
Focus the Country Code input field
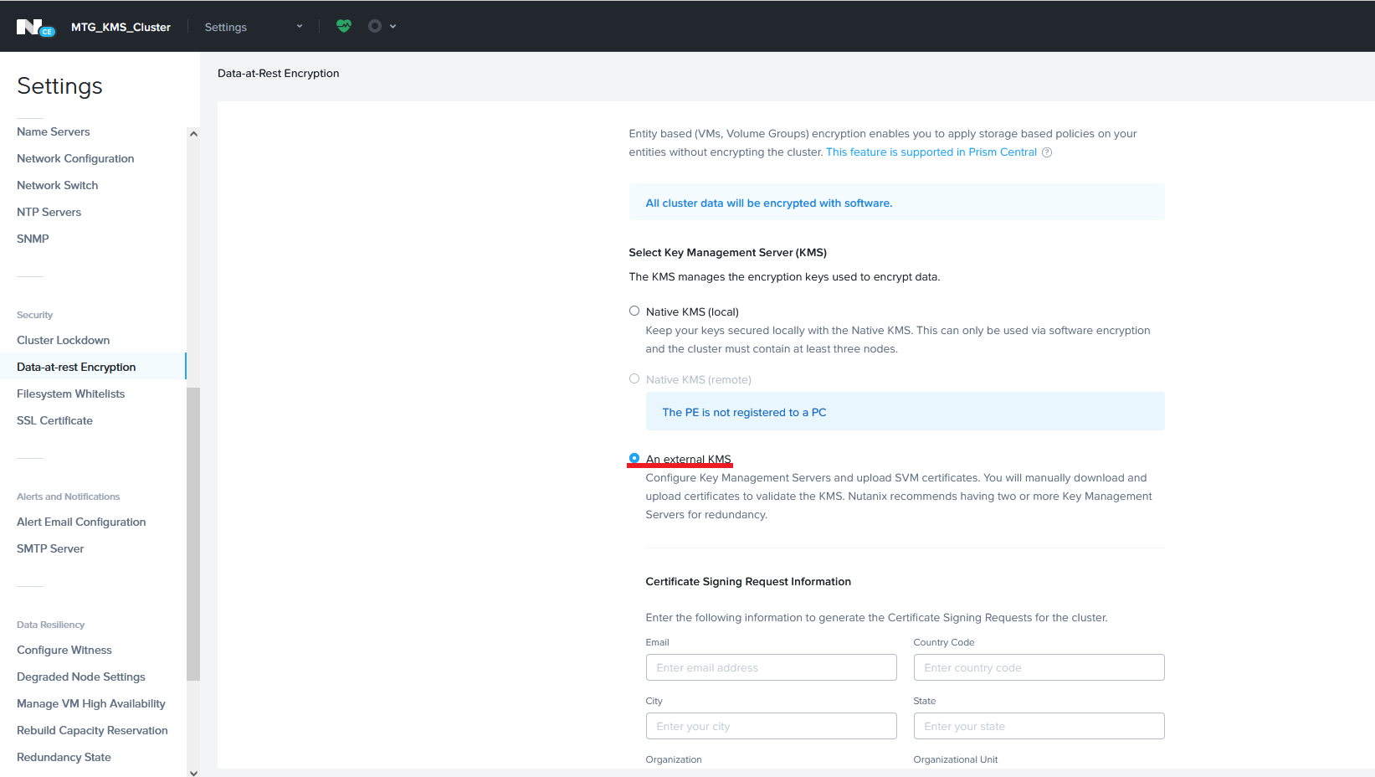[1039, 667]
